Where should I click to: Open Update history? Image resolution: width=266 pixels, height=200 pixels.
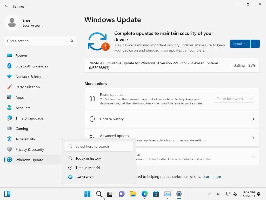pyautogui.click(x=172, y=119)
